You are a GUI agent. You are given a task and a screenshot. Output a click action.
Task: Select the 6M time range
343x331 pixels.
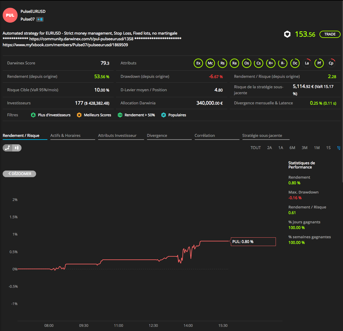(292, 148)
